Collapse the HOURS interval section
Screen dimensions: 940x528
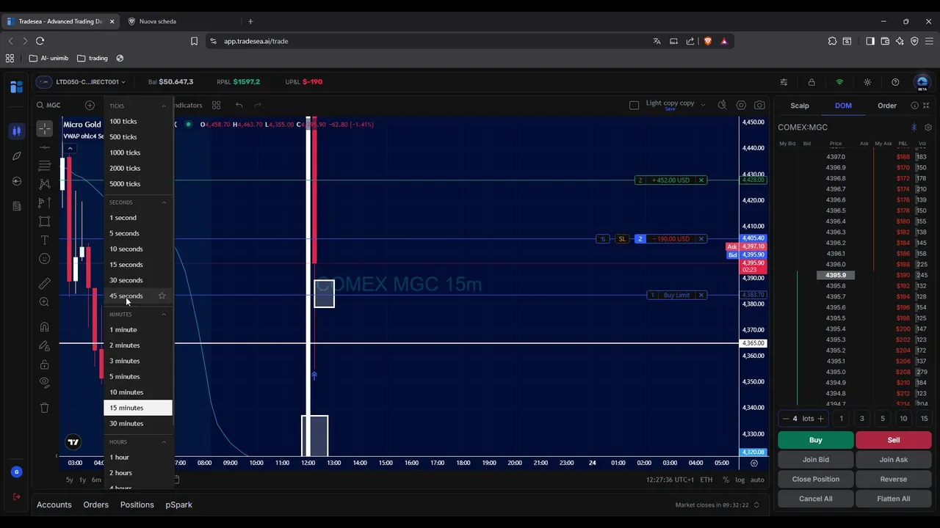pyautogui.click(x=164, y=442)
